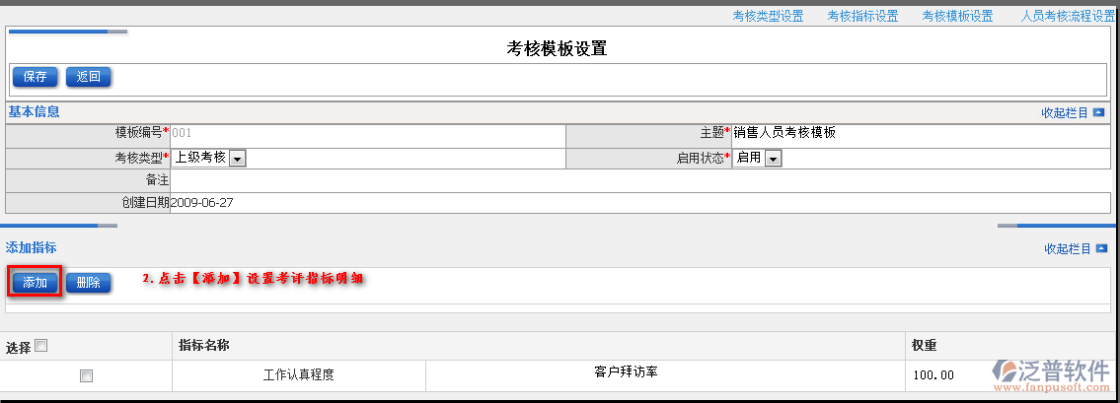Open the 启用状态 dropdown
Viewport: 1120px width, 403px height.
pos(773,159)
